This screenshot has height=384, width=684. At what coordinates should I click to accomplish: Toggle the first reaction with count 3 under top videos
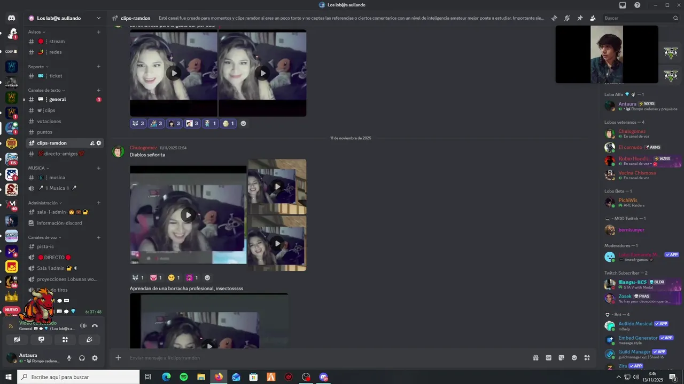pyautogui.click(x=138, y=123)
